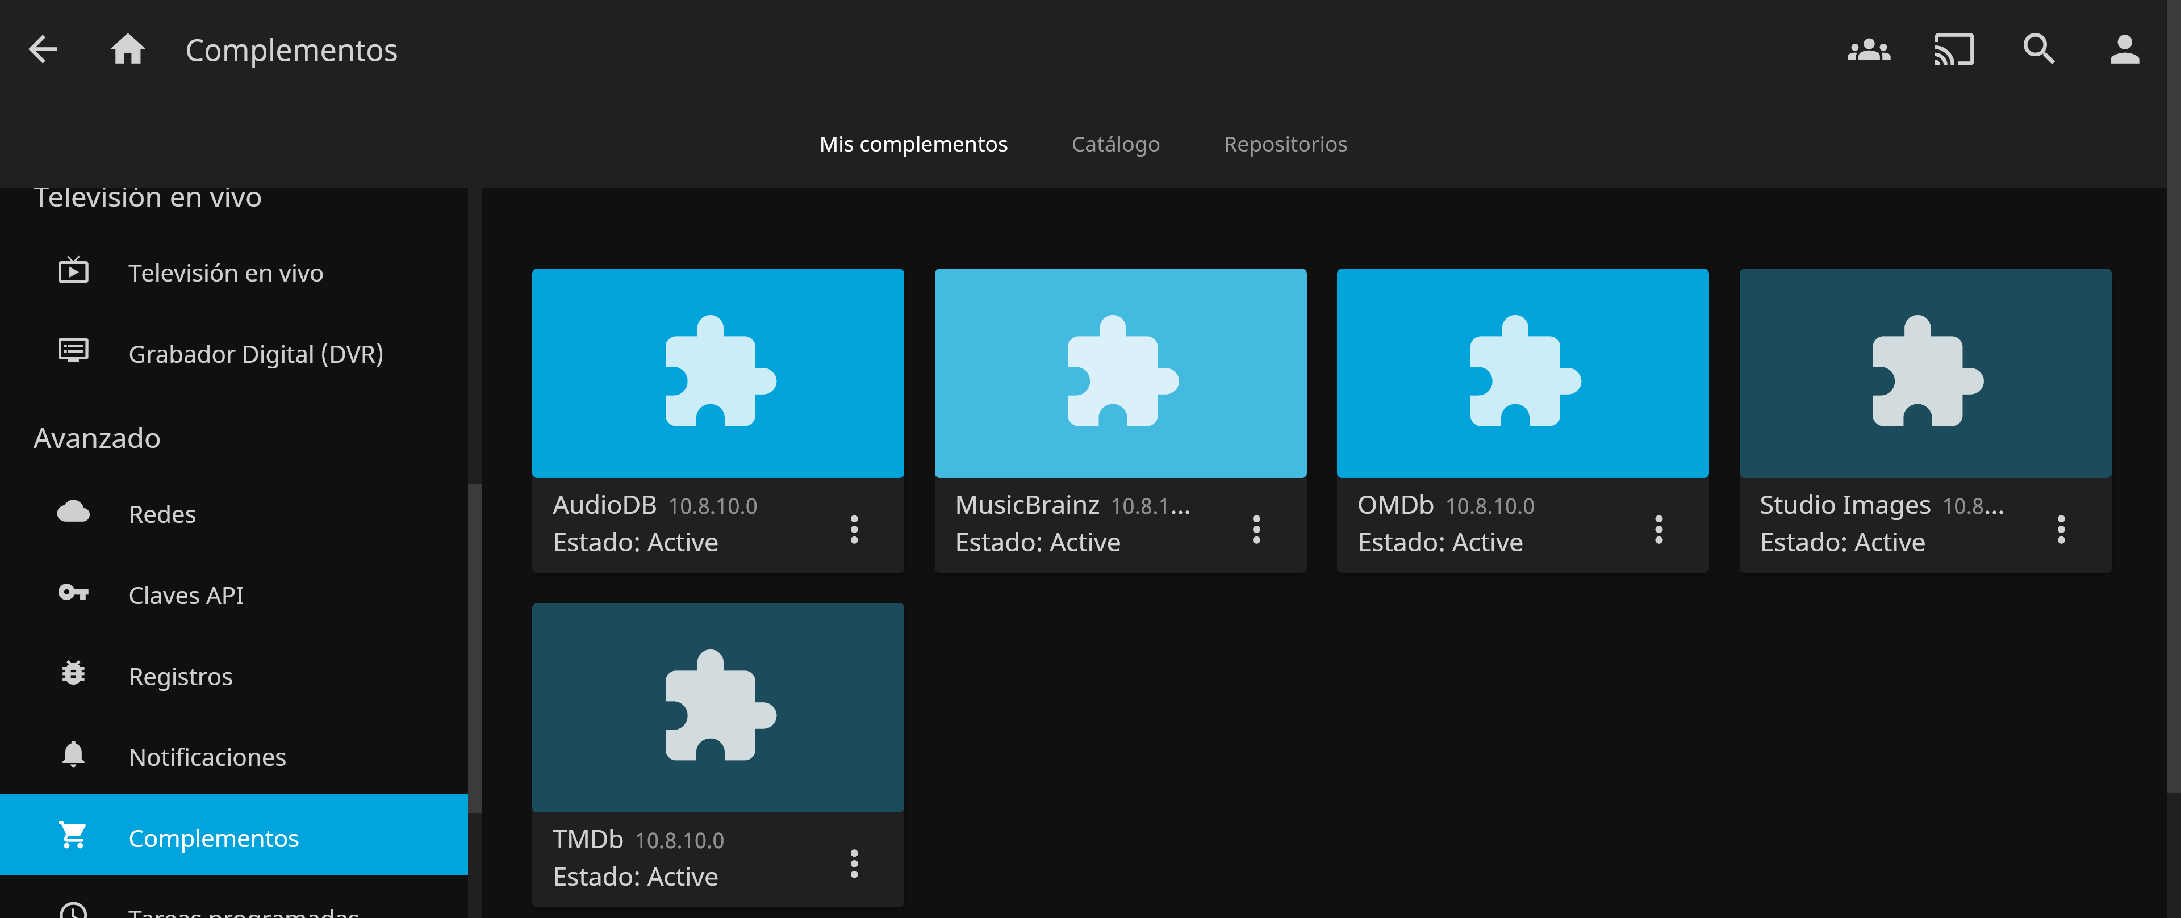This screenshot has width=2181, height=918.
Task: Open the TMDb plugin thumbnail
Action: [x=717, y=706]
